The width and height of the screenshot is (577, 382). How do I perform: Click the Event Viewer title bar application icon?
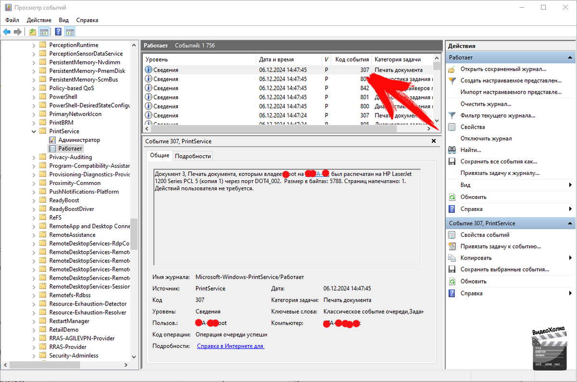click(x=7, y=8)
